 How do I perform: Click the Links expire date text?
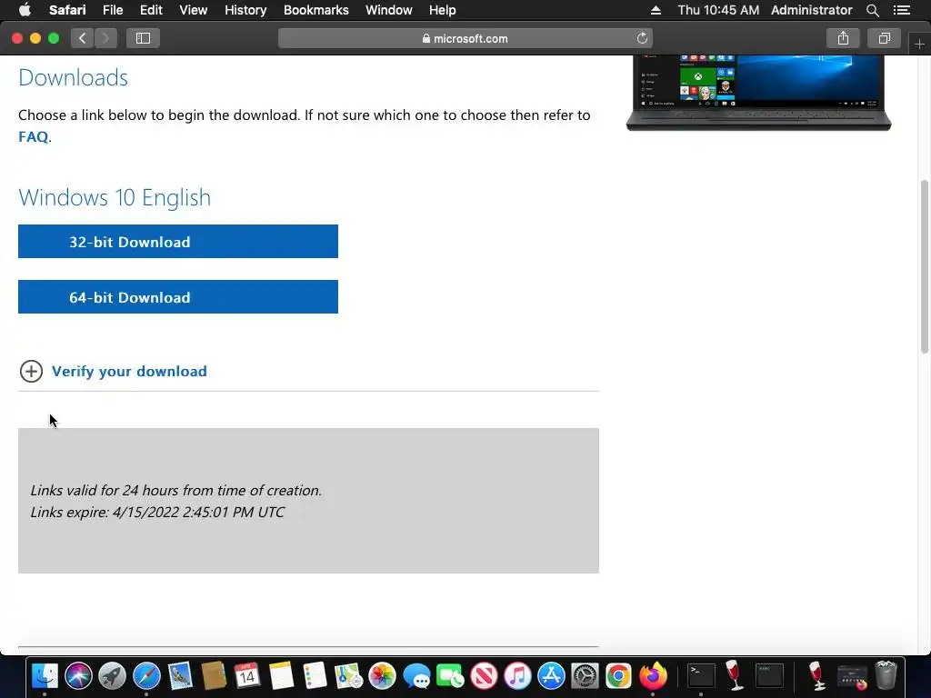tap(157, 513)
